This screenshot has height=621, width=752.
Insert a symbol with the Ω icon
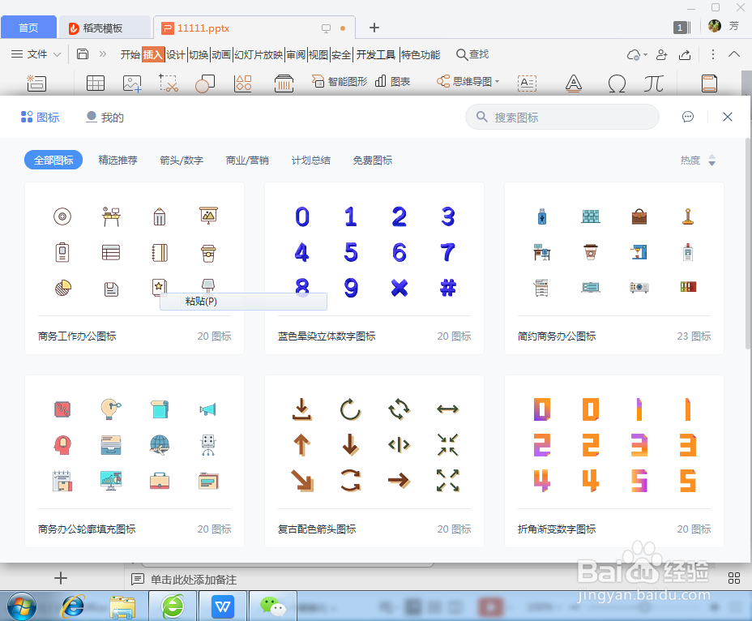tap(617, 84)
